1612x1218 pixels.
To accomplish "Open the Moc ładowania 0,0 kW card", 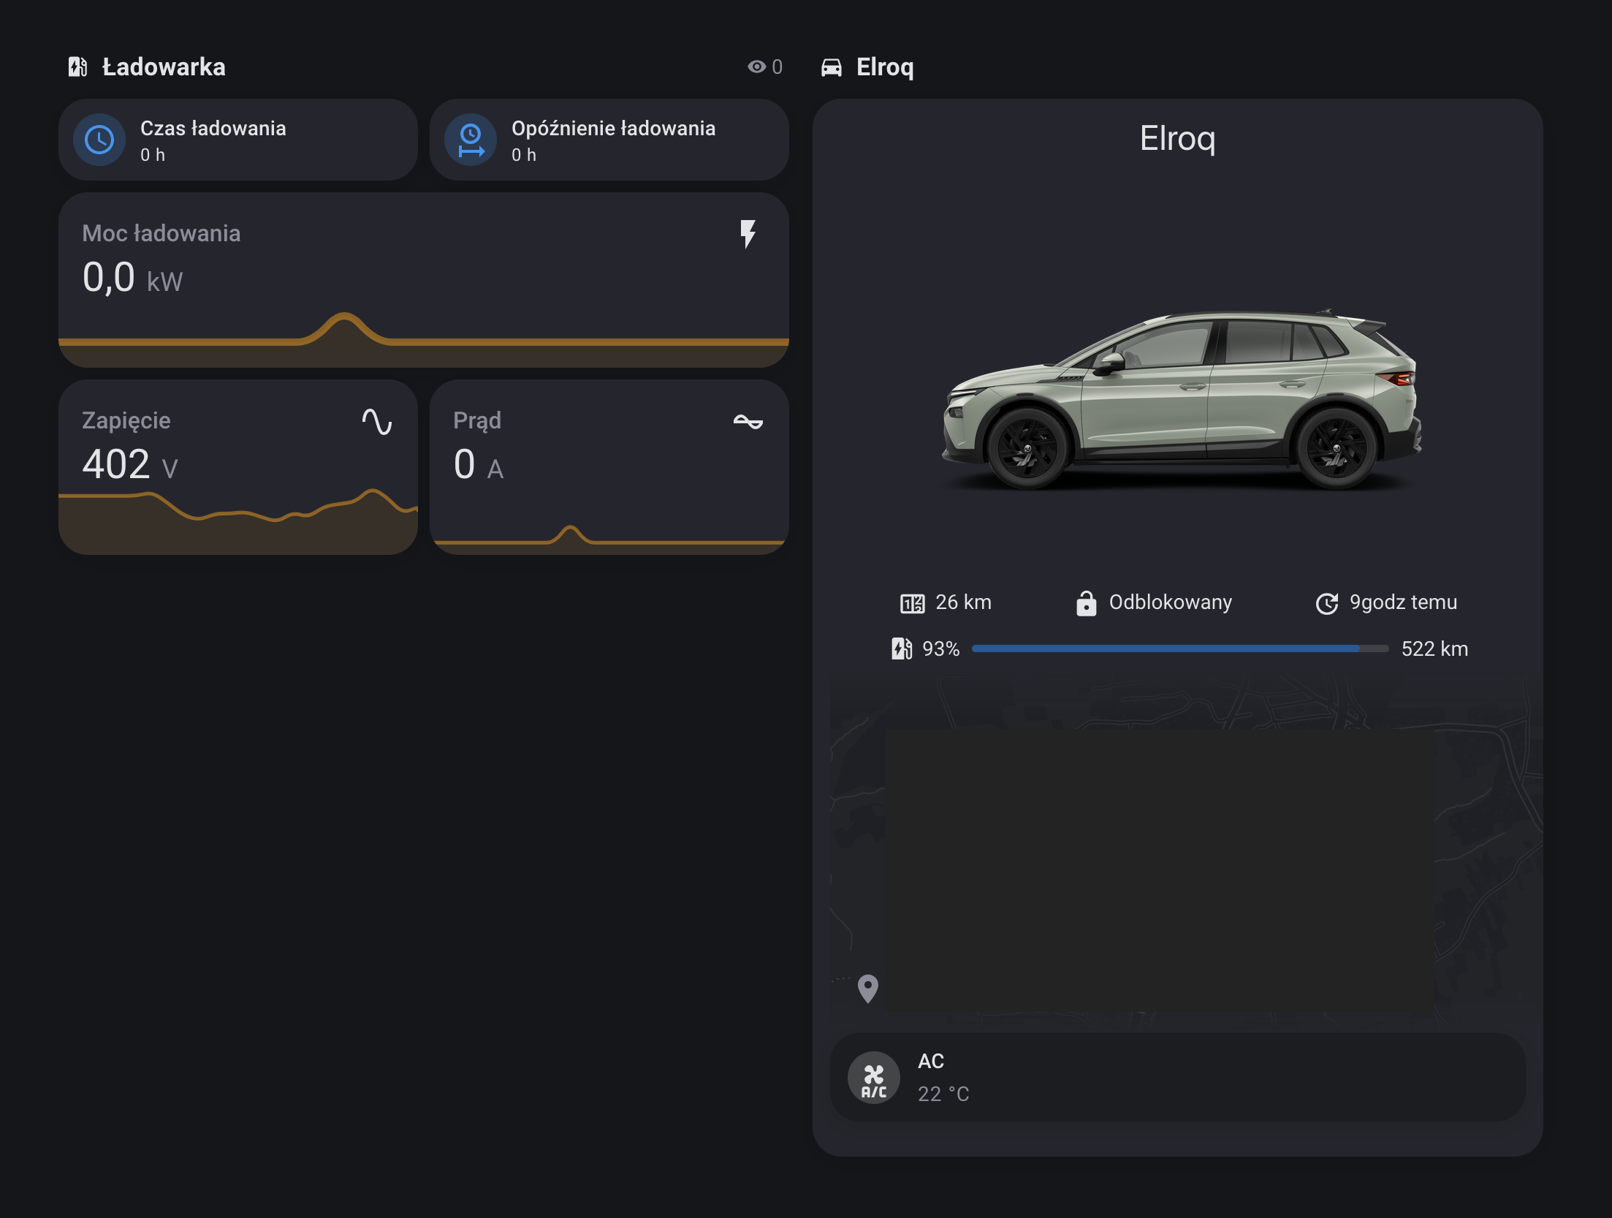I will [x=424, y=280].
